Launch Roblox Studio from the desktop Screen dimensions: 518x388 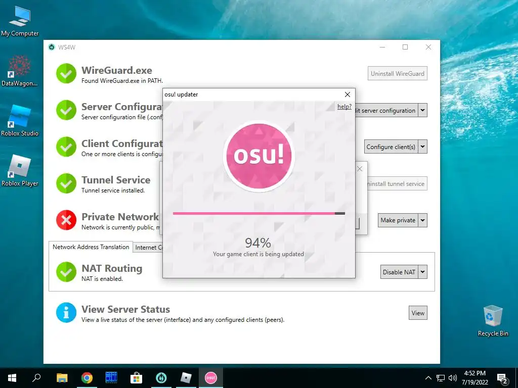pos(20,121)
